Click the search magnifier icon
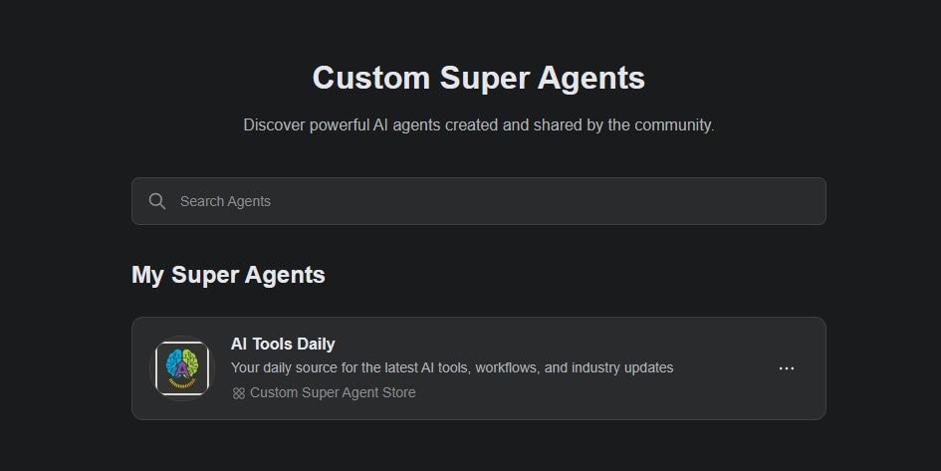The height and width of the screenshot is (471, 941). tap(156, 201)
